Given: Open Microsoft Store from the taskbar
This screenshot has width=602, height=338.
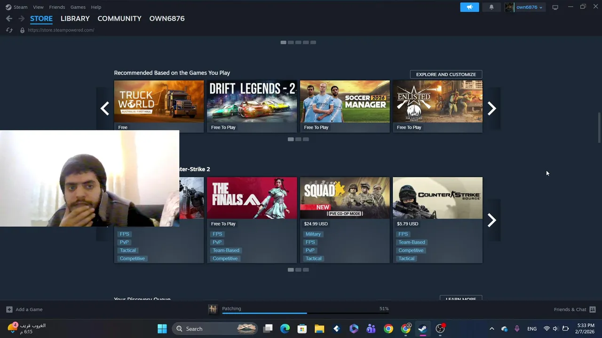Looking at the screenshot, I should coord(302,329).
